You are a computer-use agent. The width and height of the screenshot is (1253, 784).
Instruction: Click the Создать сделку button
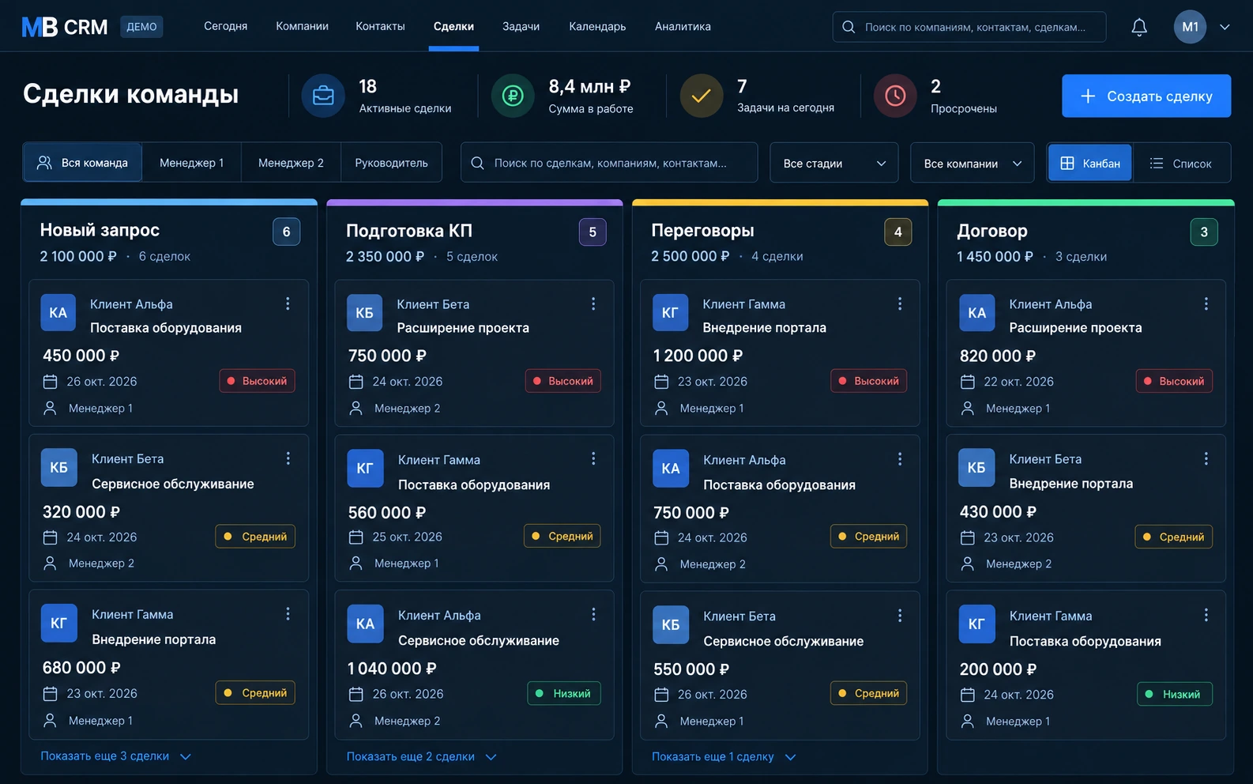[1146, 96]
